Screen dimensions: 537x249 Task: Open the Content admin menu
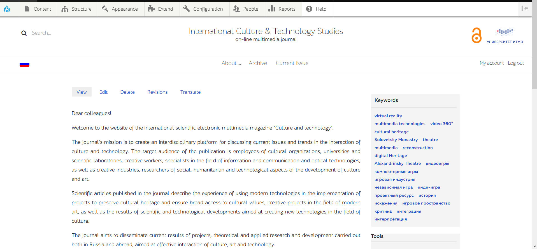(x=38, y=9)
